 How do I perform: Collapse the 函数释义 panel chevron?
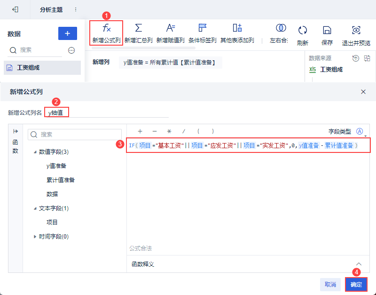(x=359, y=264)
